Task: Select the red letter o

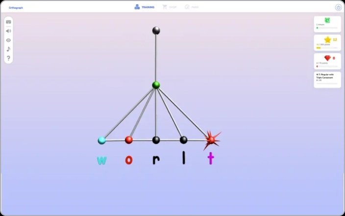Action: pyautogui.click(x=128, y=160)
